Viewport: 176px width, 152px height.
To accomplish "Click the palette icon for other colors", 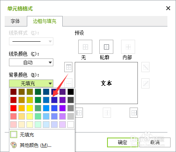I will (14, 145).
